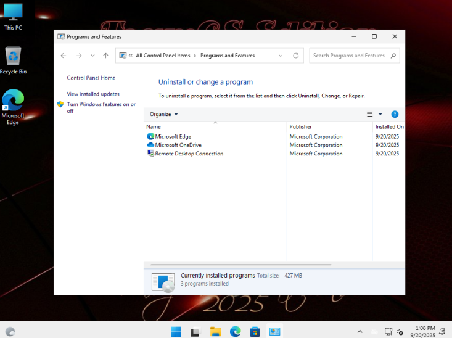Screen dimensions: 452x338
Task: Click the horizontal scrollbar of program list
Action: tap(240, 265)
